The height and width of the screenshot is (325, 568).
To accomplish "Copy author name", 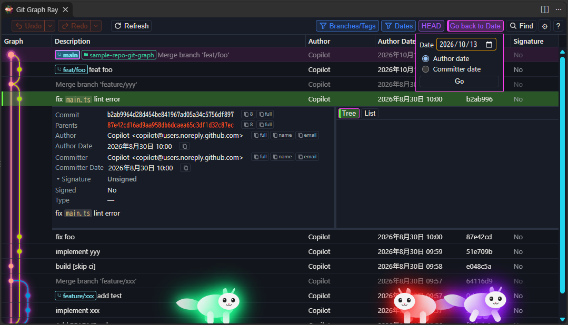I will [282, 135].
